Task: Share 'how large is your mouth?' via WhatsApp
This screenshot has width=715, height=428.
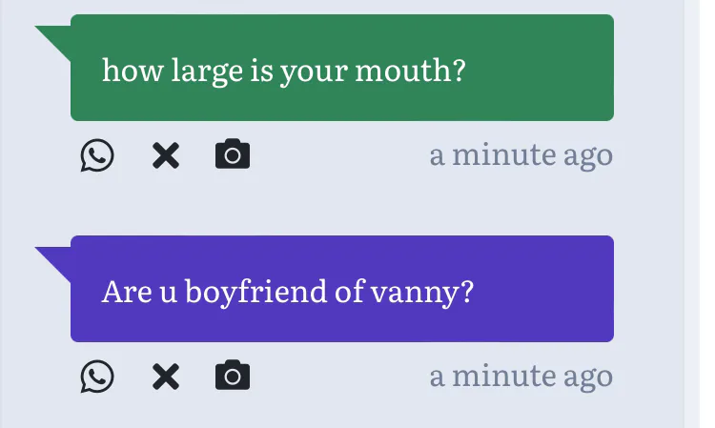Action: 97,155
